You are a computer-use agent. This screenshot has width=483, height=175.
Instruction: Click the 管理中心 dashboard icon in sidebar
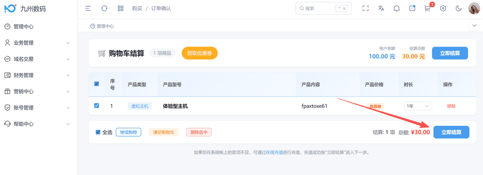(8, 27)
